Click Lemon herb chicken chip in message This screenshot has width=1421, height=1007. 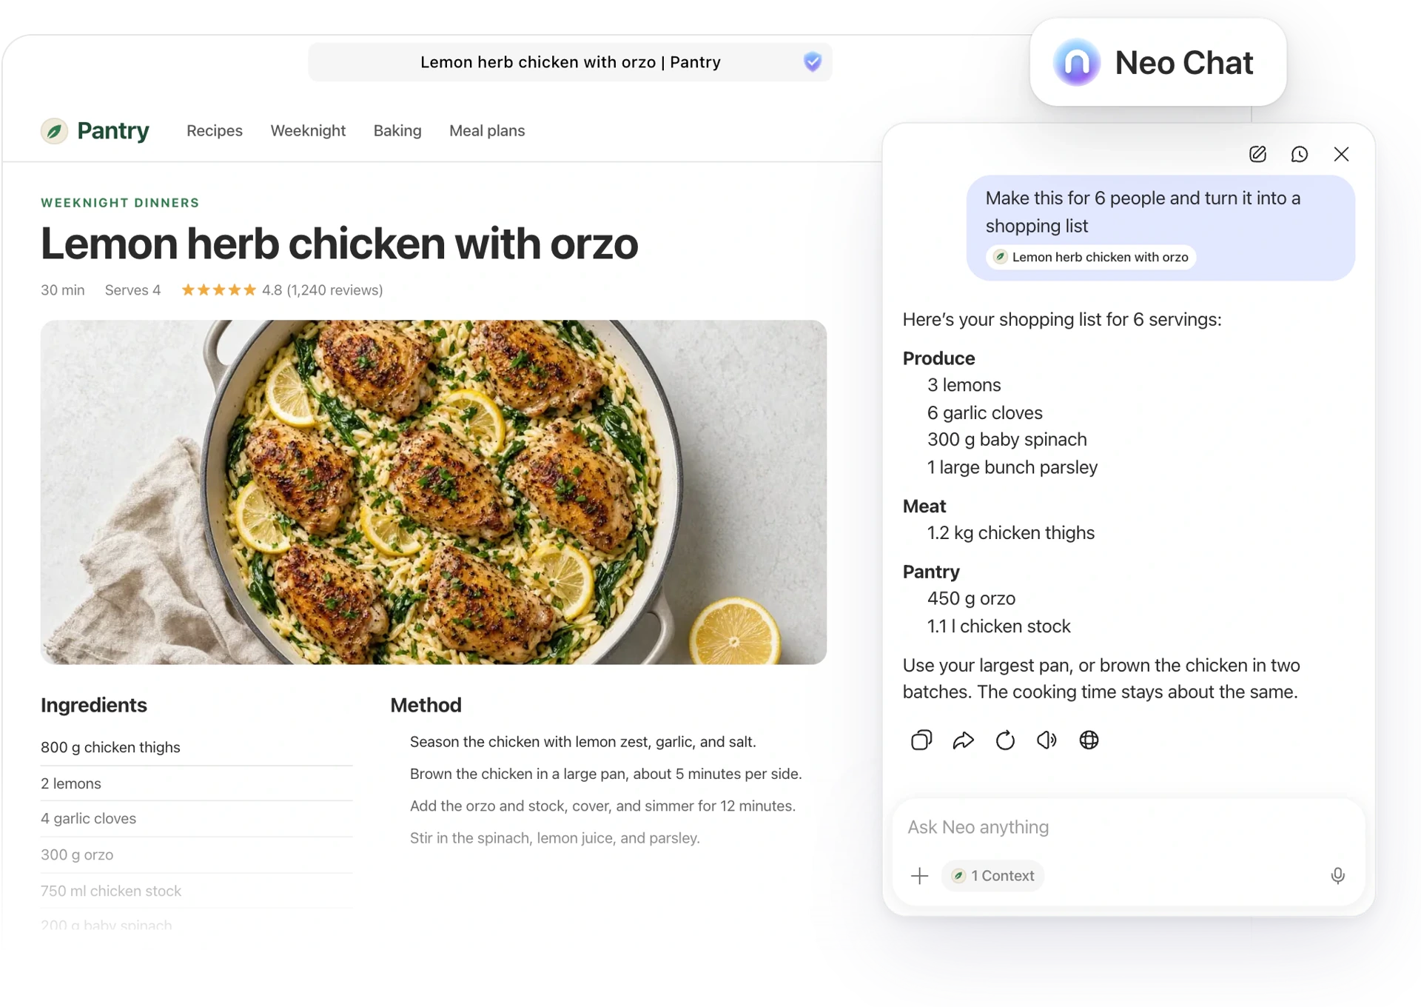pyautogui.click(x=1091, y=257)
